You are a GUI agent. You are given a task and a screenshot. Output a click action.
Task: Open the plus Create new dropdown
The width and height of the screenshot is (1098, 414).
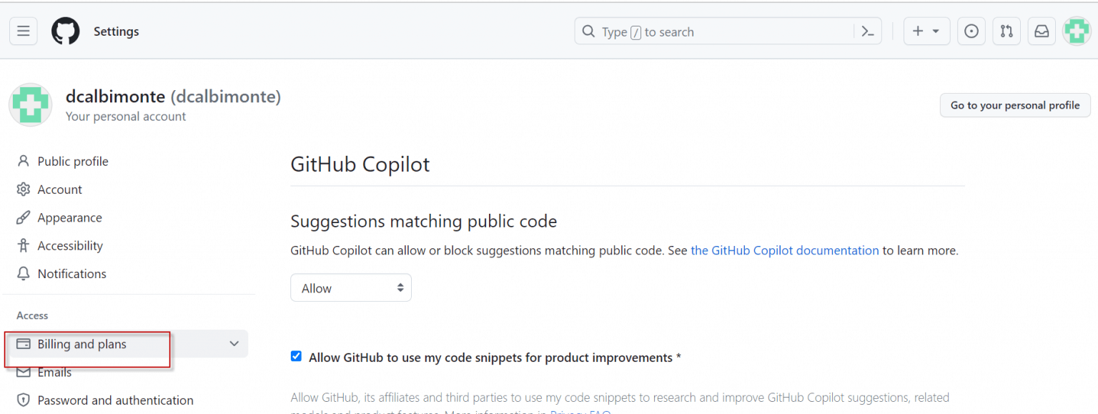point(926,31)
